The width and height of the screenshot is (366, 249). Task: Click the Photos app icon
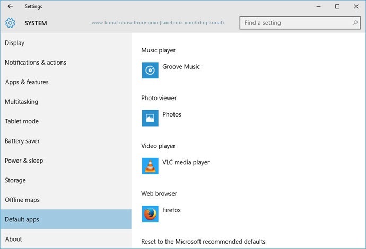[x=150, y=118]
